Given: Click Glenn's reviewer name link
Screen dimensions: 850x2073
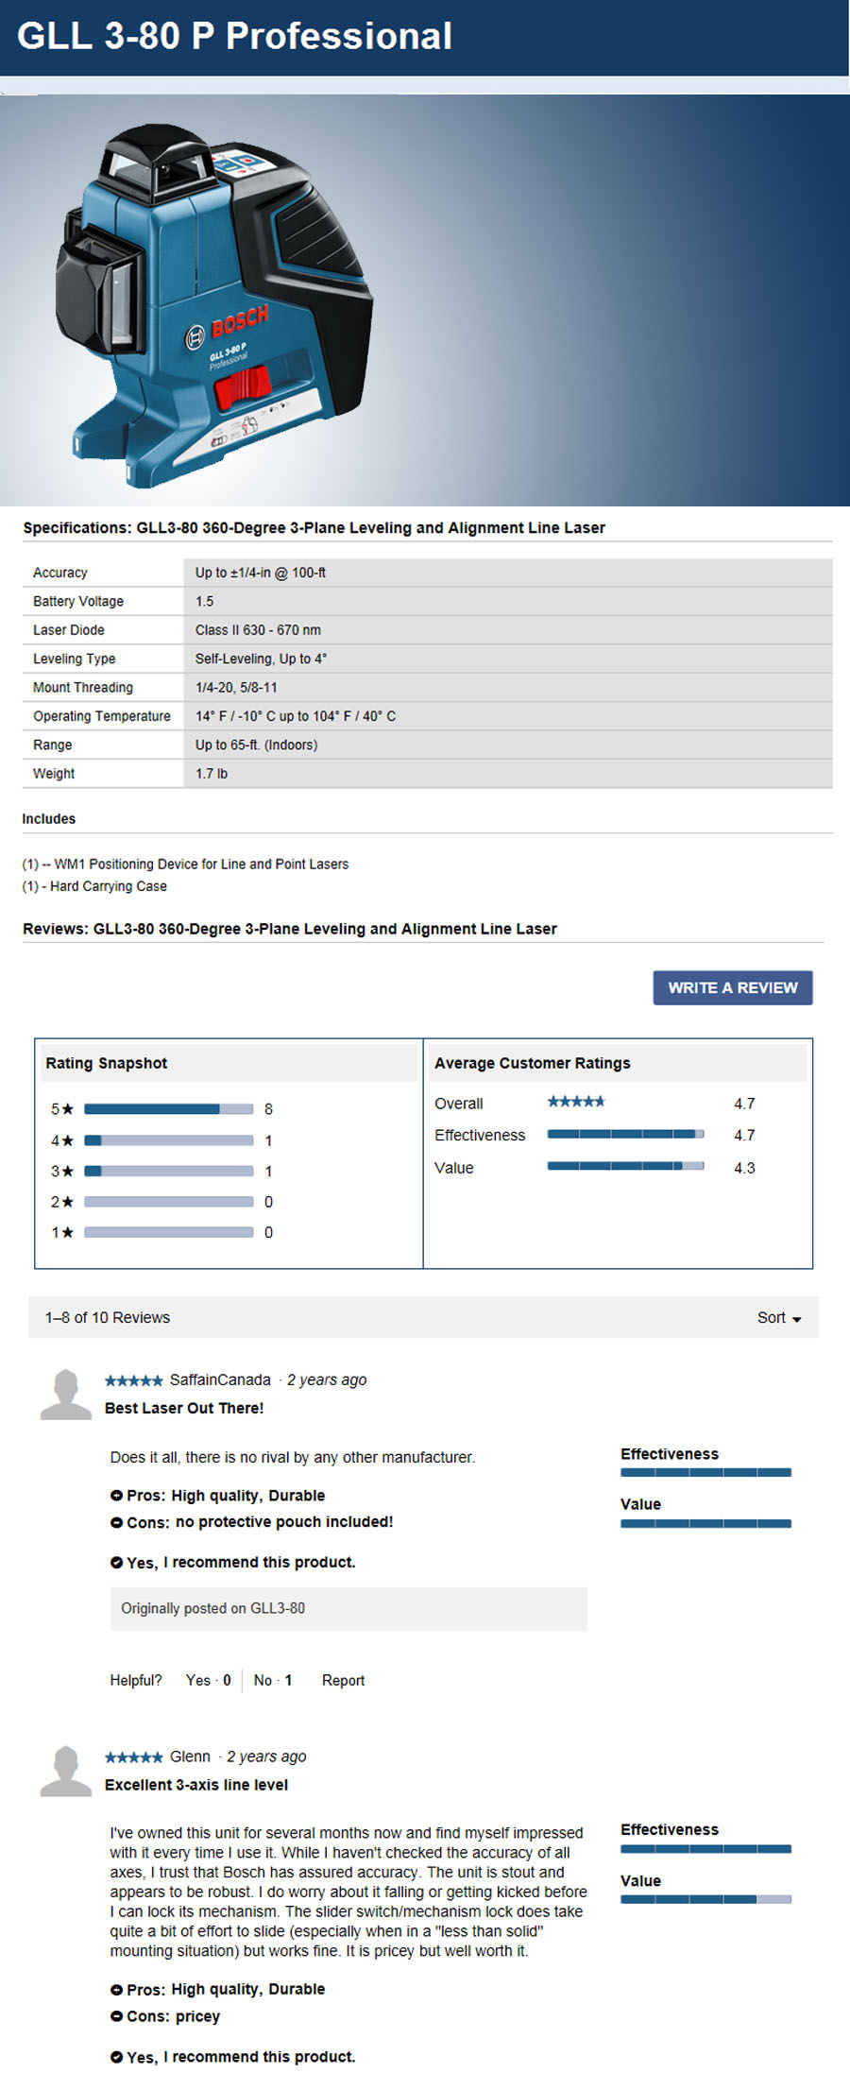Looking at the screenshot, I should 190,1756.
